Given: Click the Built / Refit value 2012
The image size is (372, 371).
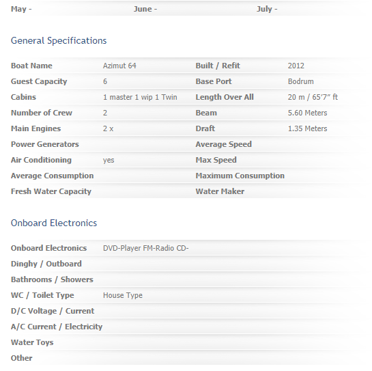Looking at the screenshot, I should pyautogui.click(x=296, y=66).
